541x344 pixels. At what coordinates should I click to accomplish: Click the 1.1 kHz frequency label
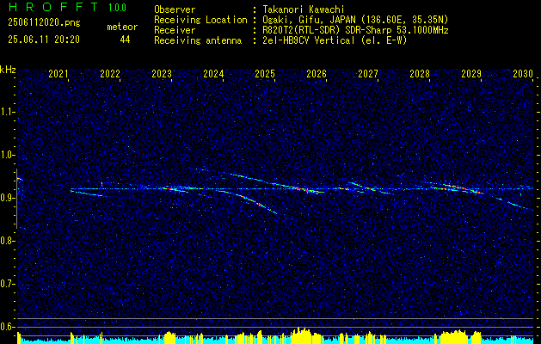click(x=6, y=112)
